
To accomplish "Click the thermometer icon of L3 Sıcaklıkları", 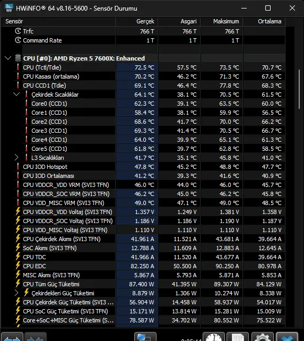I will 27,157.
